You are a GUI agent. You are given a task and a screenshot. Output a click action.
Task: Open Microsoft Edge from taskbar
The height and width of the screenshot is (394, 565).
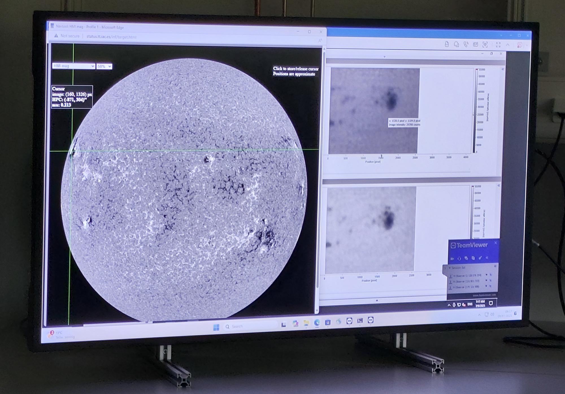coord(317,322)
